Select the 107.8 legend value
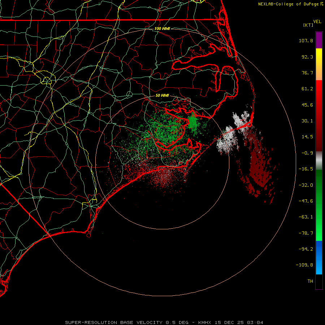 click(x=306, y=40)
